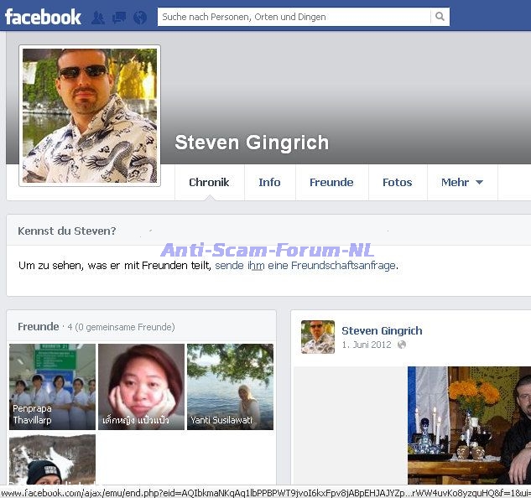
Task: Click in the Facebook search field
Action: (294, 17)
